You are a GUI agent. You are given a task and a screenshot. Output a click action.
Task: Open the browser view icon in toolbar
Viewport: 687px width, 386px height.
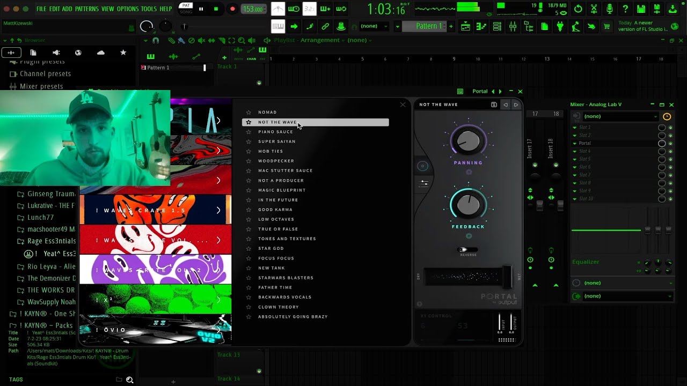[x=529, y=26]
